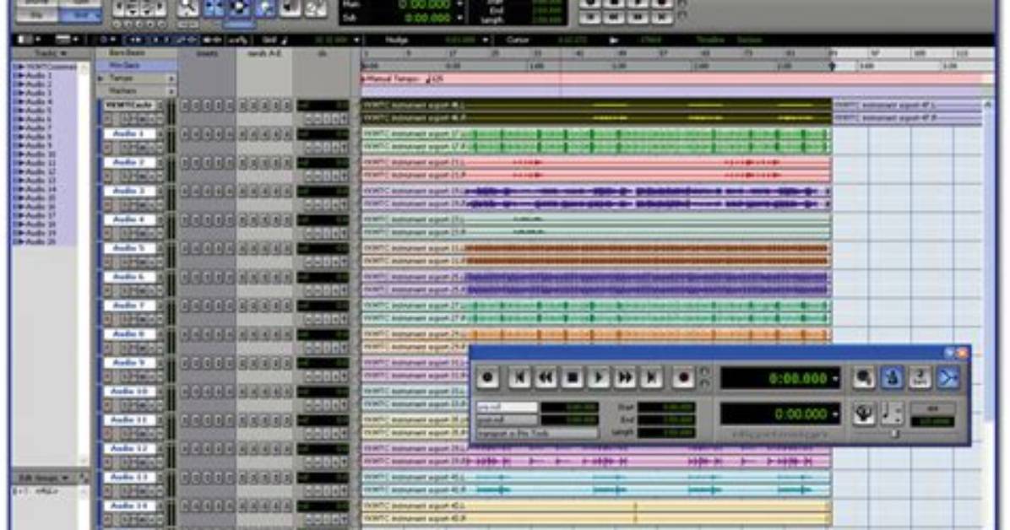Toggle the Metronome click button in Transport
The height and width of the screenshot is (530, 1010).
pos(892,378)
